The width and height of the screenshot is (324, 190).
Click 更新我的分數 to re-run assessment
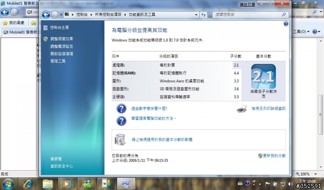[274, 156]
